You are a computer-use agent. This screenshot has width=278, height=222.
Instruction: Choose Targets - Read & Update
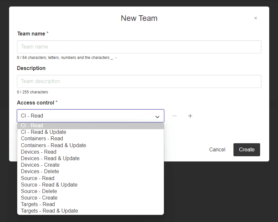[49, 211]
